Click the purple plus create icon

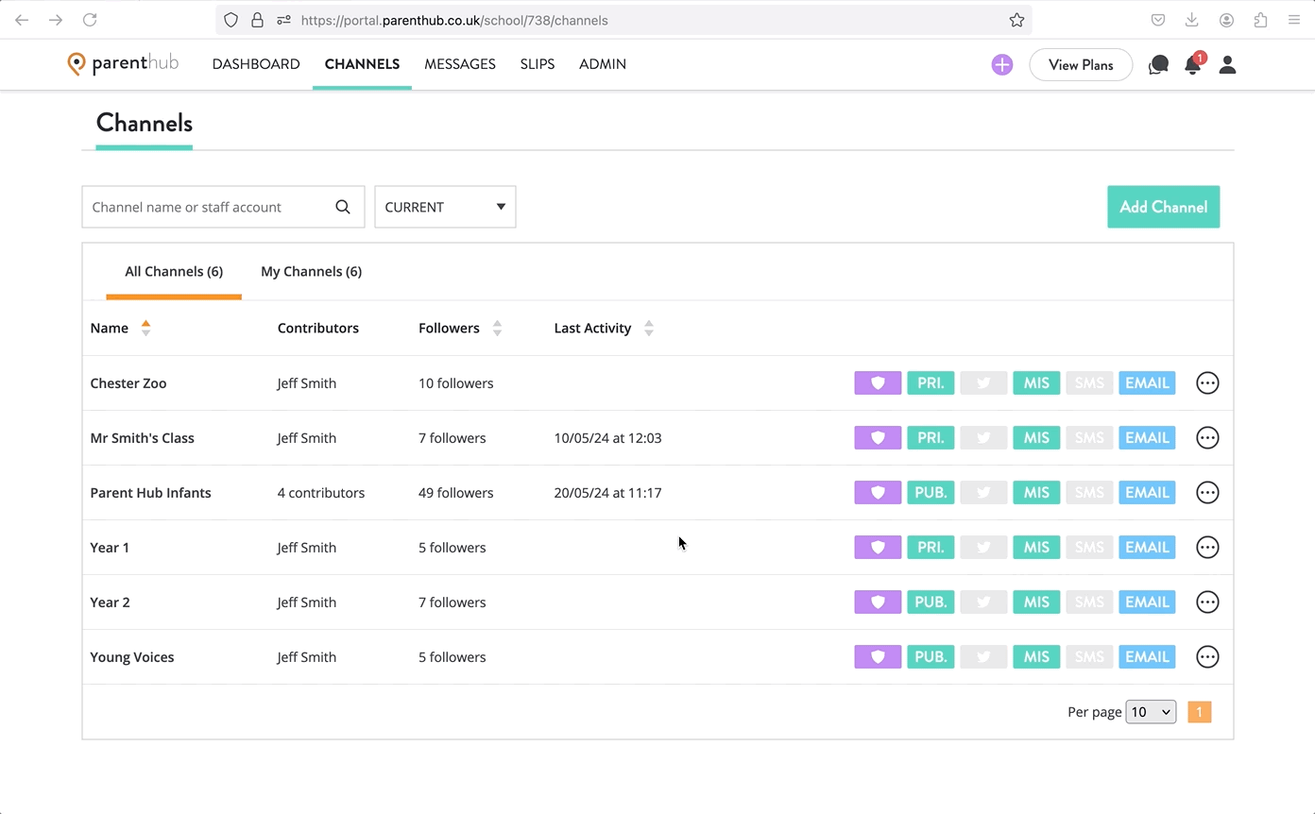coord(1001,65)
